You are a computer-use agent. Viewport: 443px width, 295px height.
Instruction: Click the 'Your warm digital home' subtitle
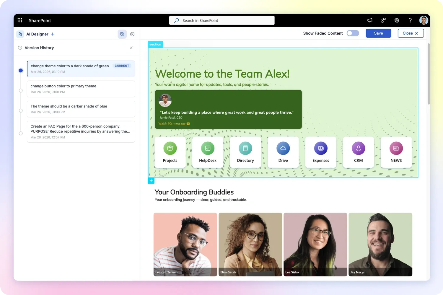tap(212, 84)
